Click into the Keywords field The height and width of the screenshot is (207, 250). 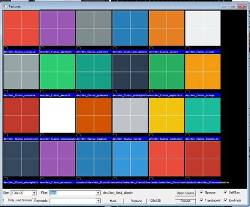73,201
